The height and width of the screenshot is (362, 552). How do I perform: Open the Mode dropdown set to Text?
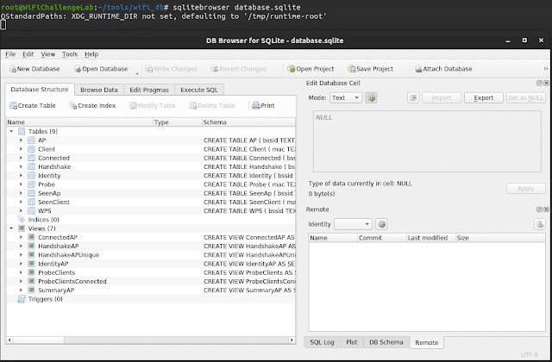coord(345,98)
